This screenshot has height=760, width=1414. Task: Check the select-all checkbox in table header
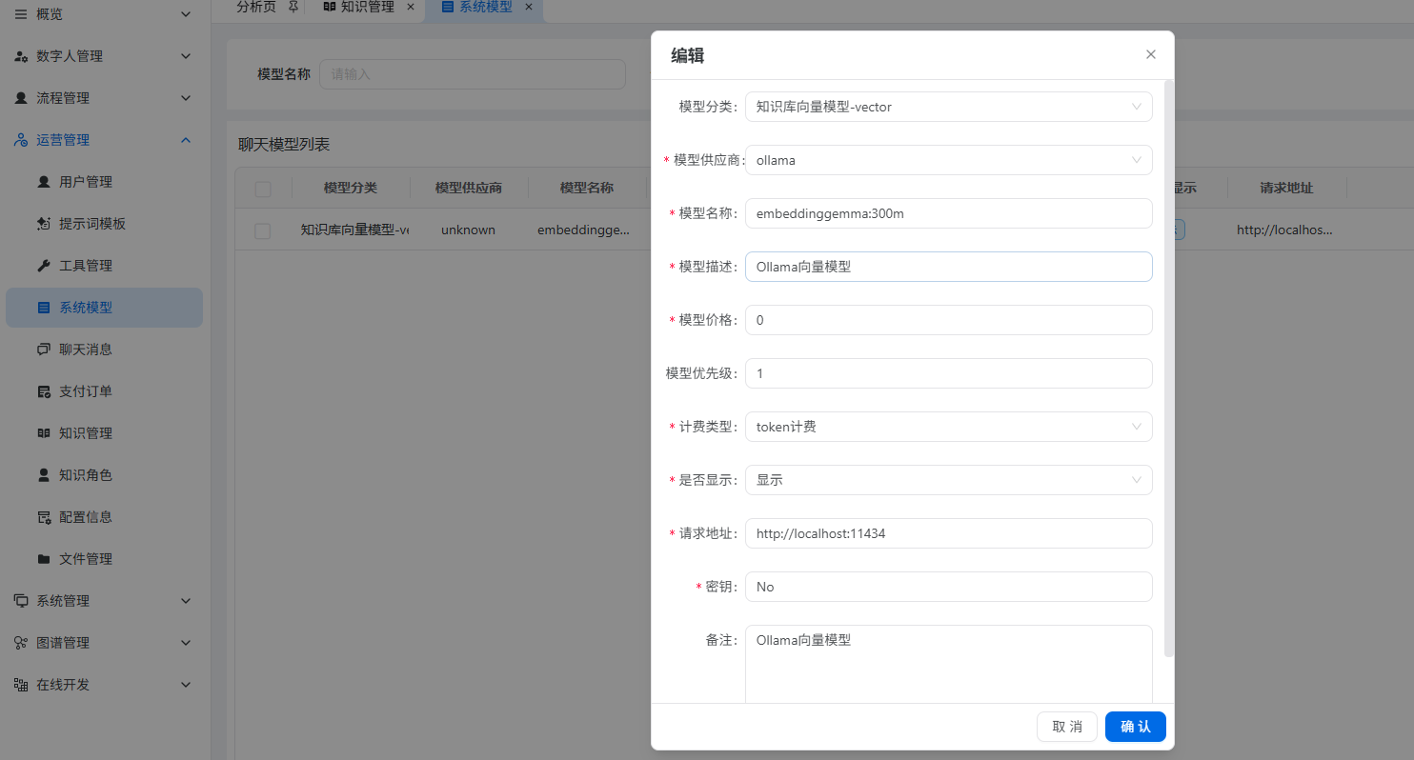click(262, 188)
